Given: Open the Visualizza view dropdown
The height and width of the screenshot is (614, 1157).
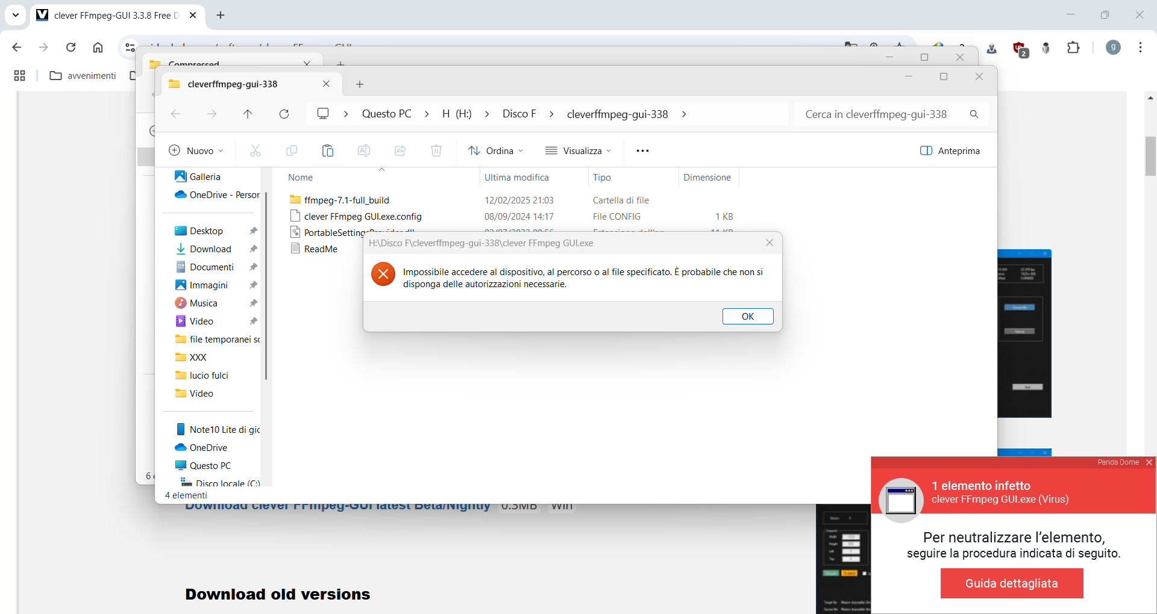Looking at the screenshot, I should coord(578,150).
